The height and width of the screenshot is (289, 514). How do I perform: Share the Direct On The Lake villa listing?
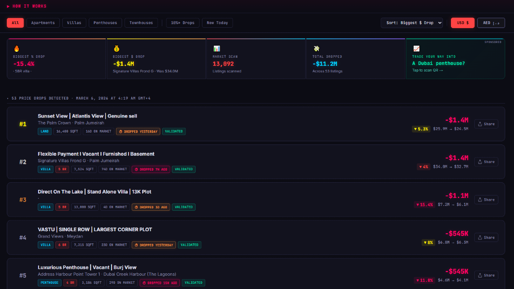pyautogui.click(x=486, y=199)
